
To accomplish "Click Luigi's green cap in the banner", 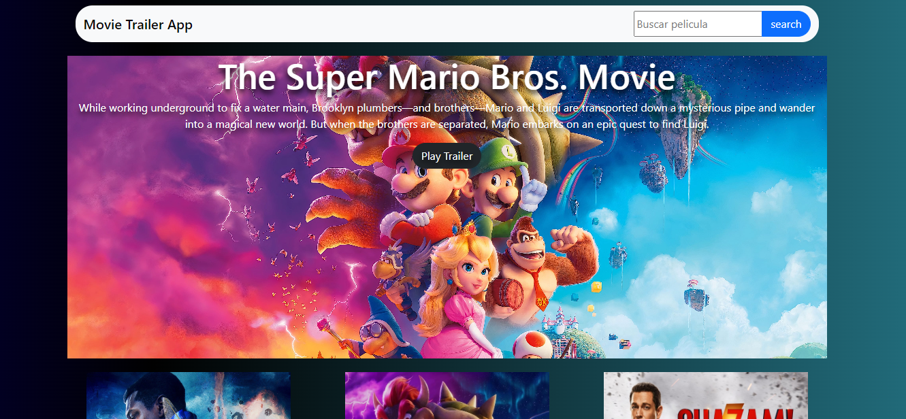I will (502, 151).
